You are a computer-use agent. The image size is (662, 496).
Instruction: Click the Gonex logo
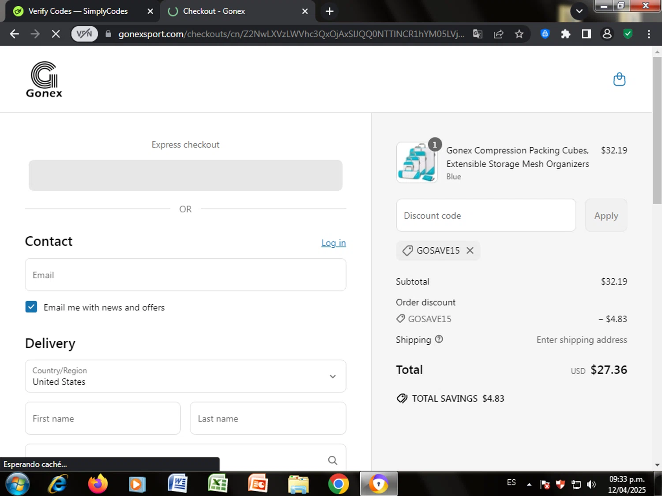[x=44, y=79]
